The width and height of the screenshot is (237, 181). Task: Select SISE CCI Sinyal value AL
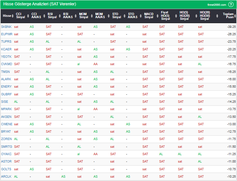click(x=16, y=102)
